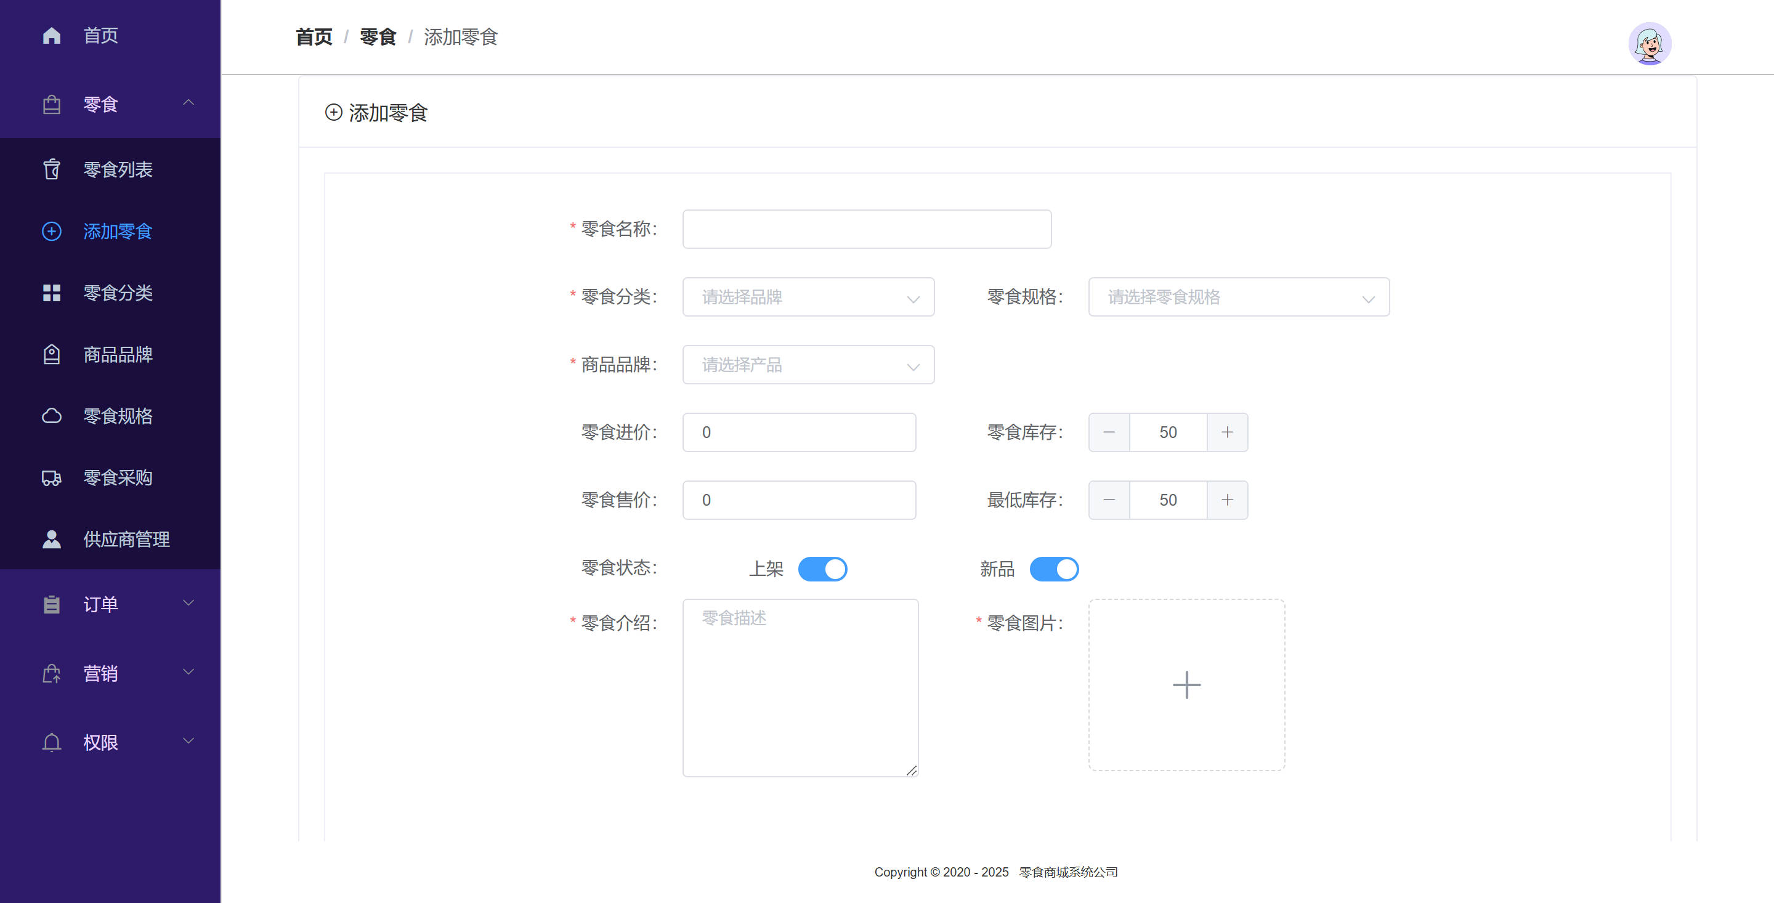This screenshot has height=903, width=1774.
Task: Click the 零食库存 value field
Action: pos(1168,432)
